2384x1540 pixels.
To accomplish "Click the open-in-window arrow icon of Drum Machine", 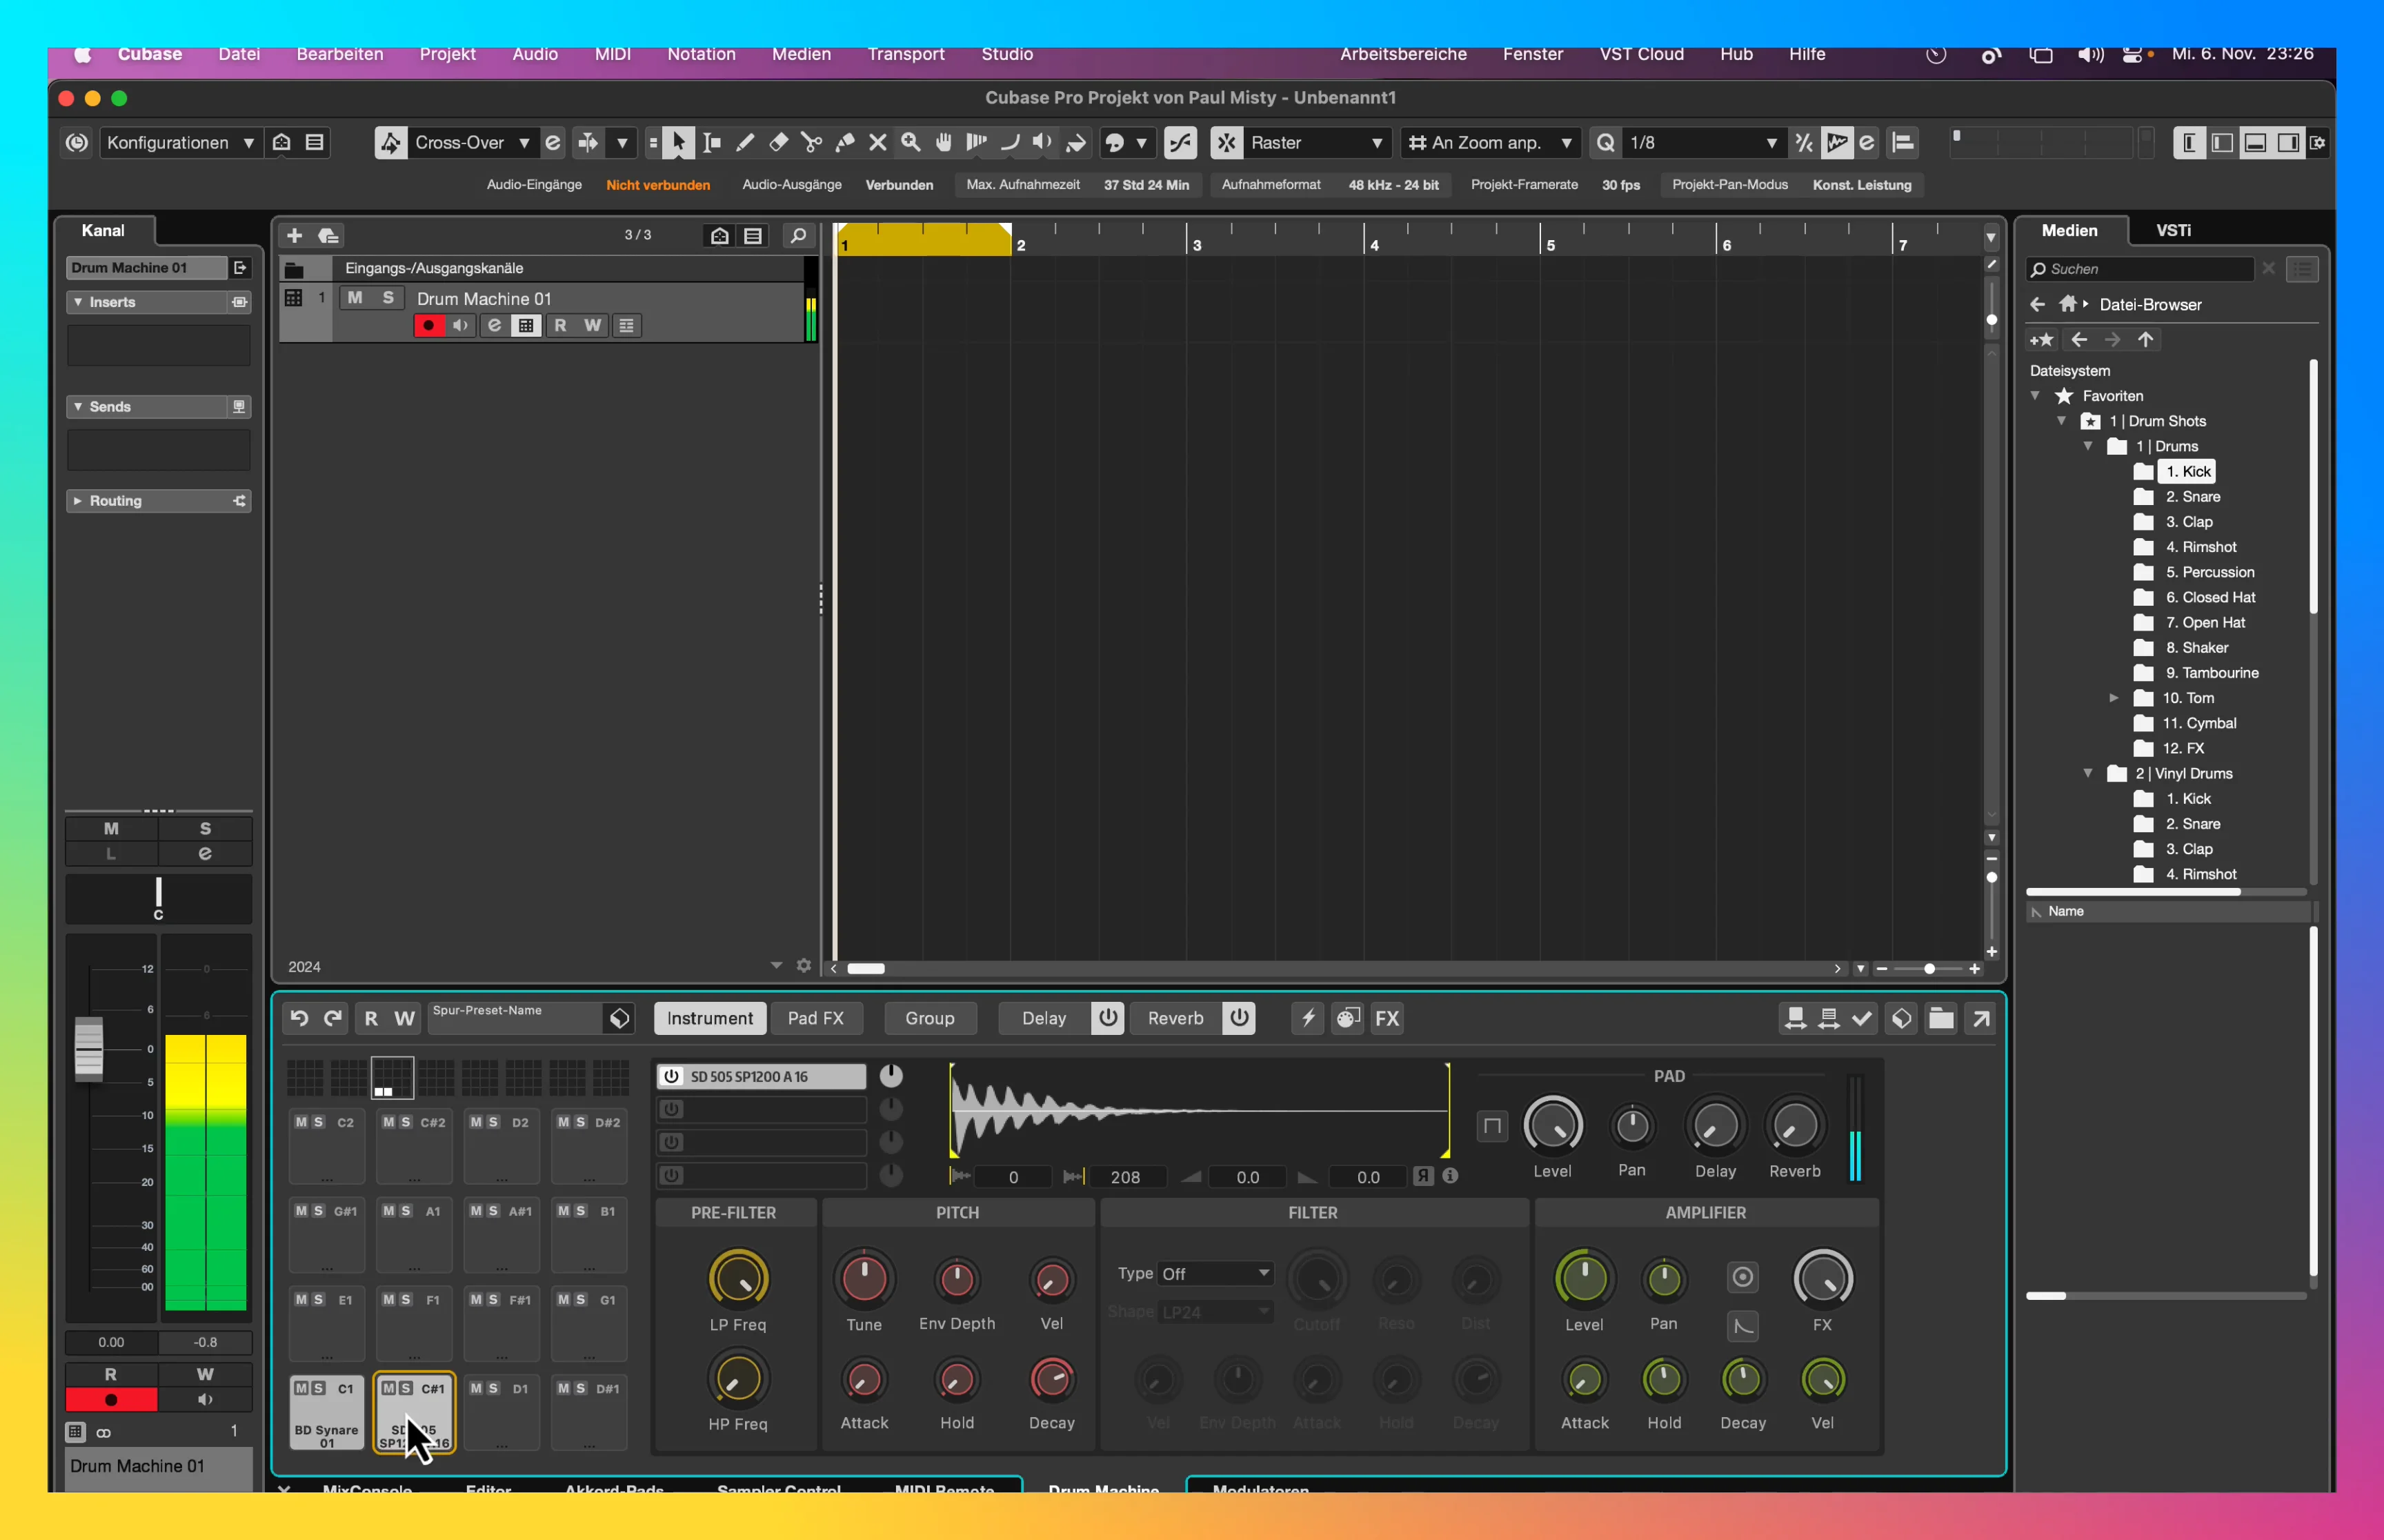I will point(1980,1018).
